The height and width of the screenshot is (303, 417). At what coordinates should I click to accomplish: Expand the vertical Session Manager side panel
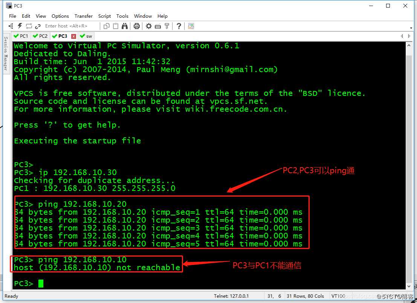(6, 53)
